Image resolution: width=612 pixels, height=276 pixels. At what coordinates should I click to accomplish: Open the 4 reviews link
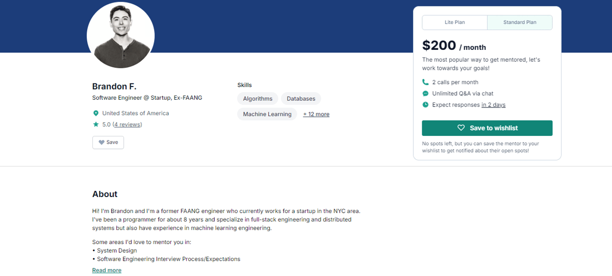(x=127, y=124)
